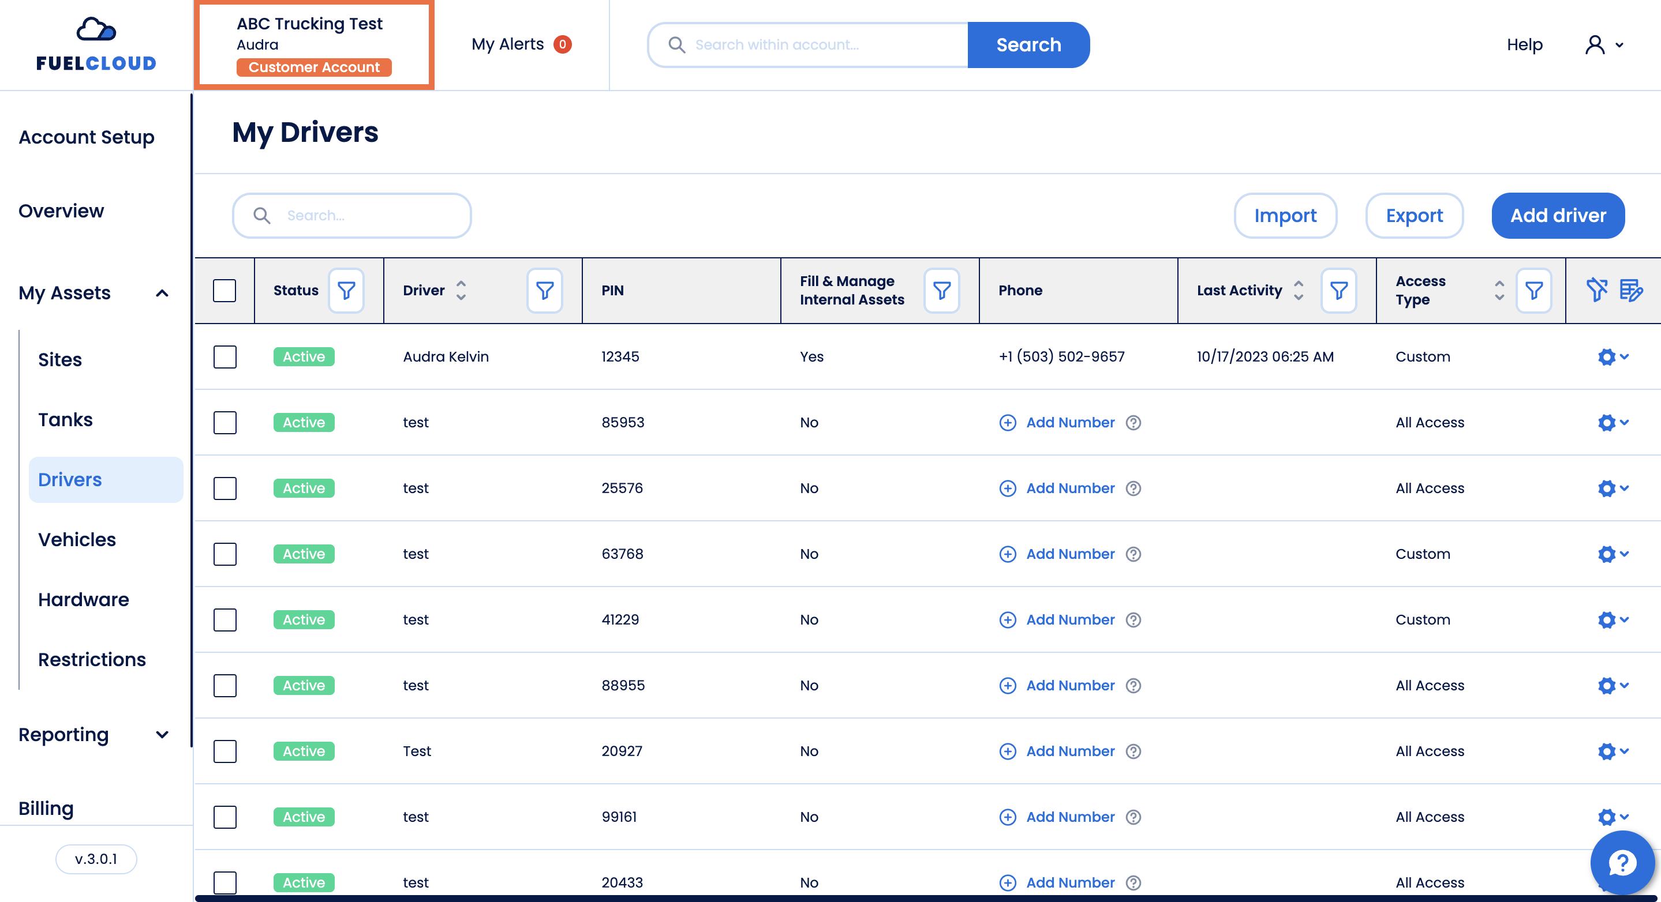The width and height of the screenshot is (1661, 902).
Task: Click magnifier icon in drivers search
Action: [262, 215]
